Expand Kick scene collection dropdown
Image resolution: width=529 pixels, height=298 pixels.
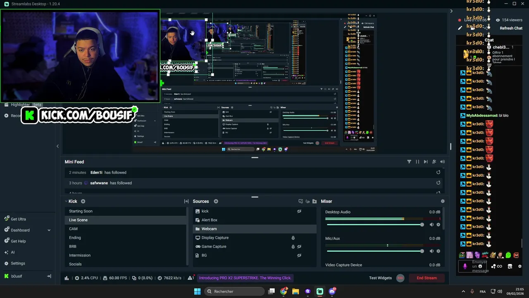coord(66,201)
